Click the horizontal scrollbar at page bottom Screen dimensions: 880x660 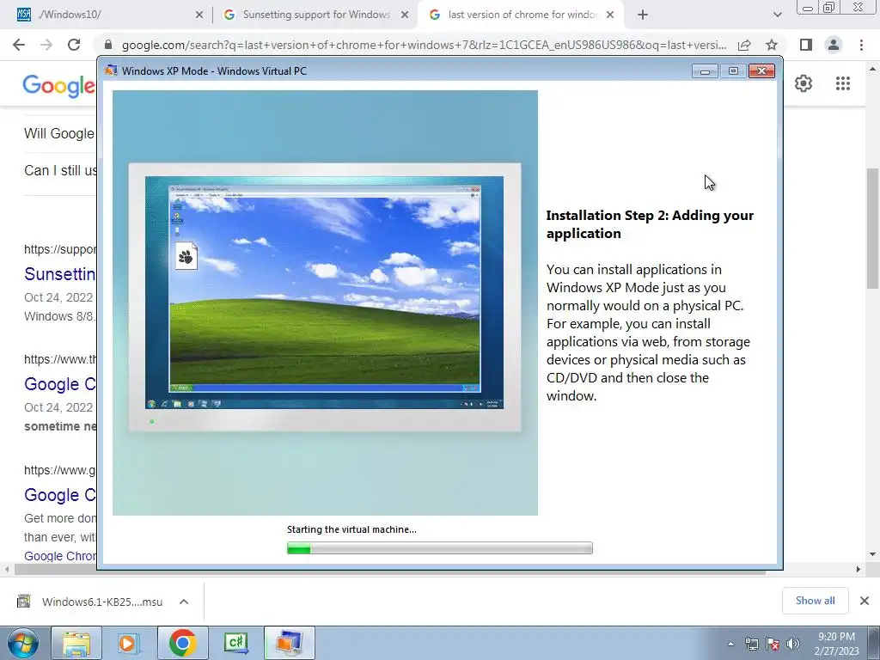390,569
